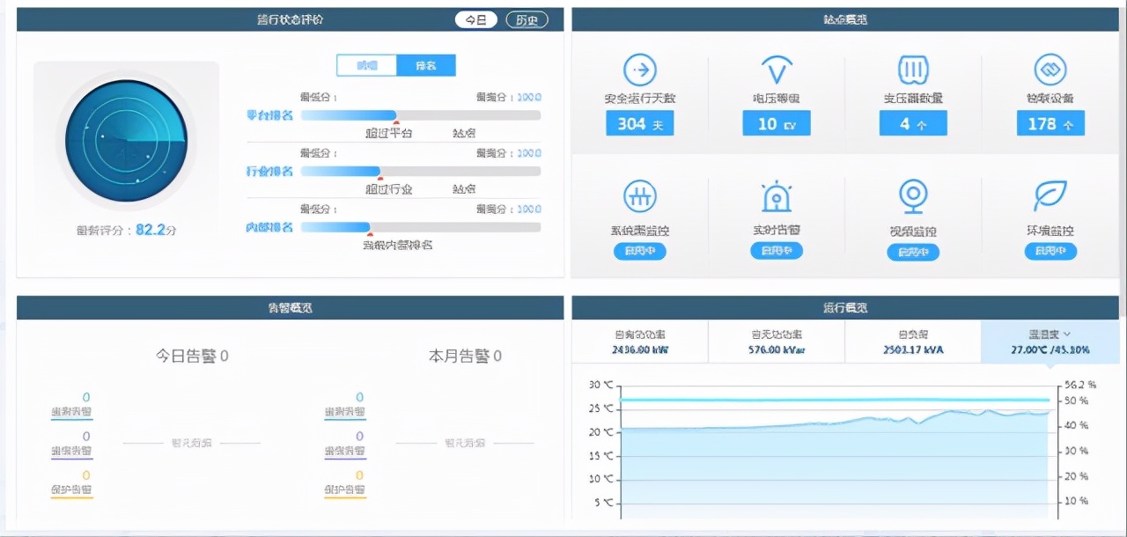Switch to the 今日 view
1127x537 pixels.
475,19
